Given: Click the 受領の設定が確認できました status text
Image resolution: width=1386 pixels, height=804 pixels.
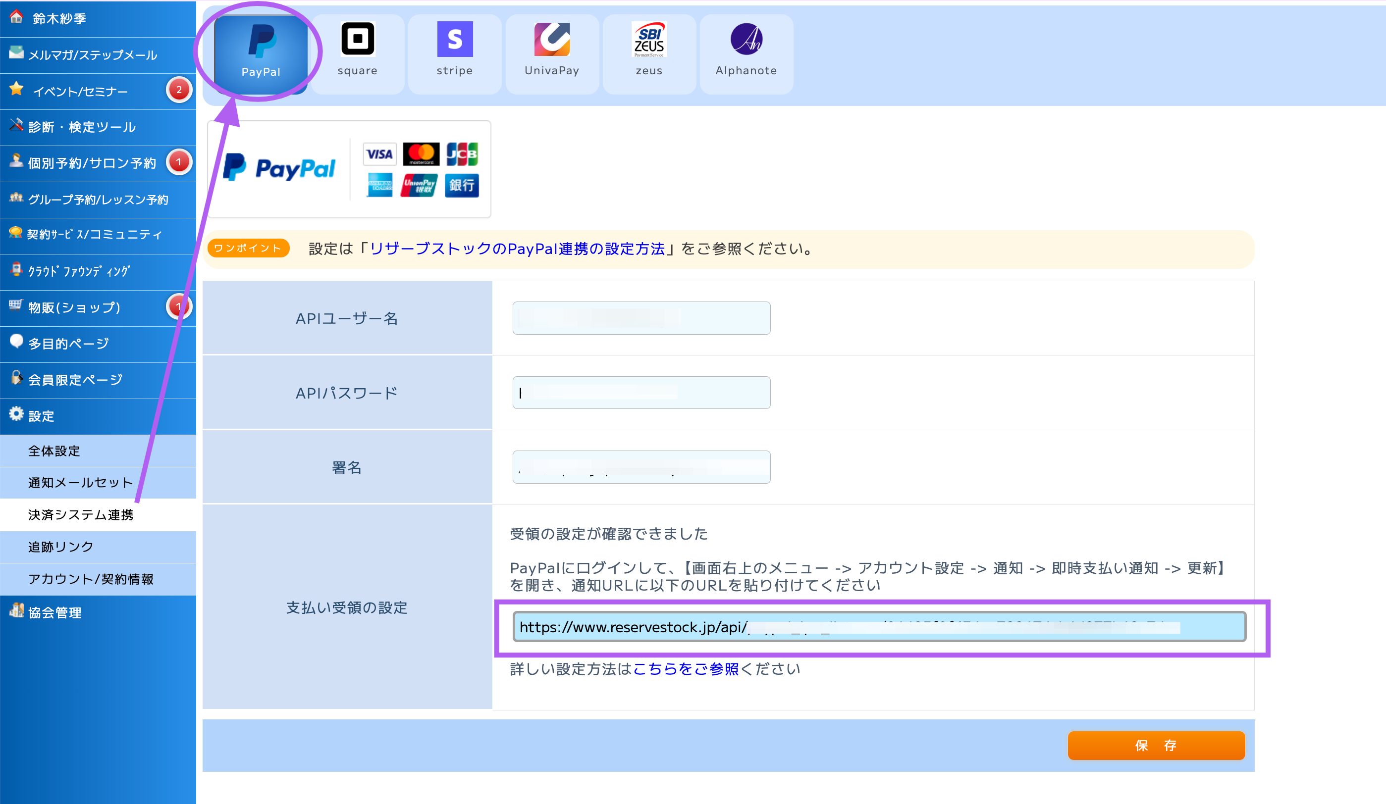Looking at the screenshot, I should [x=609, y=534].
